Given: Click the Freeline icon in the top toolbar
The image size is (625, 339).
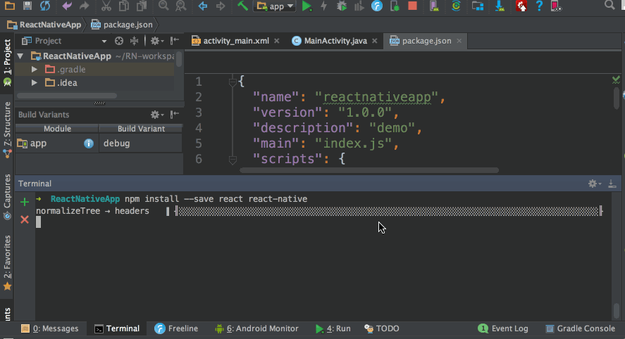Looking at the screenshot, I should tap(377, 6).
